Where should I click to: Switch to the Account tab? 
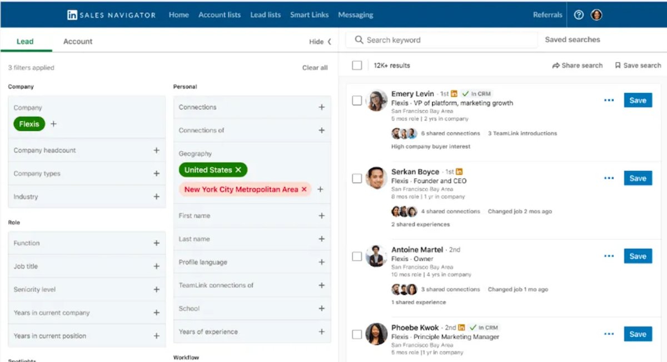pyautogui.click(x=78, y=42)
